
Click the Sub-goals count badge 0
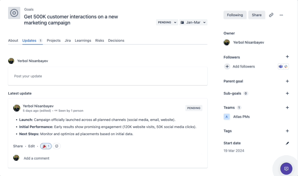(x=245, y=93)
